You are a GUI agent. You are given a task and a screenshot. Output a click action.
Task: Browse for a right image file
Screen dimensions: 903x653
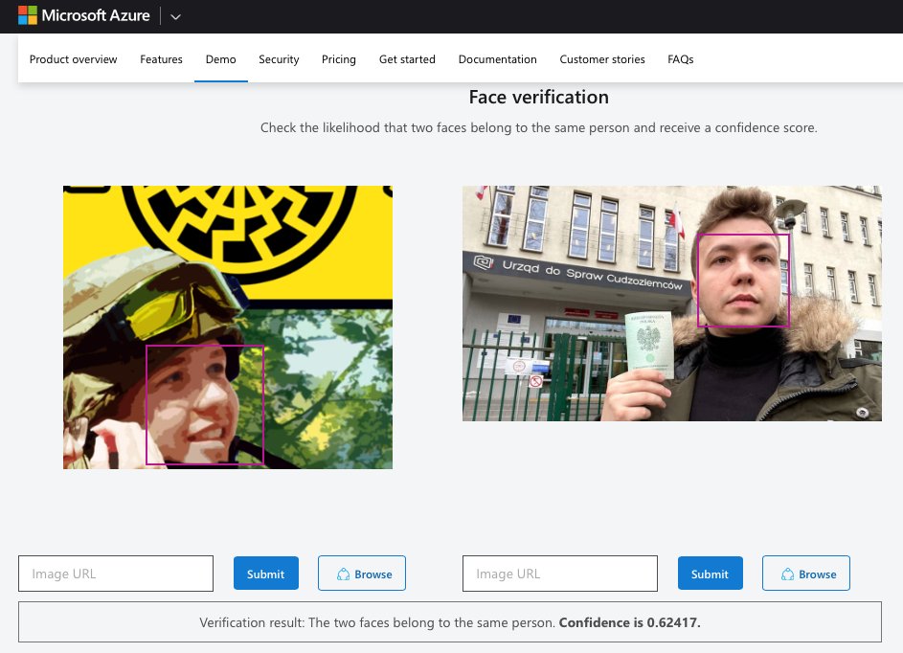pos(805,573)
